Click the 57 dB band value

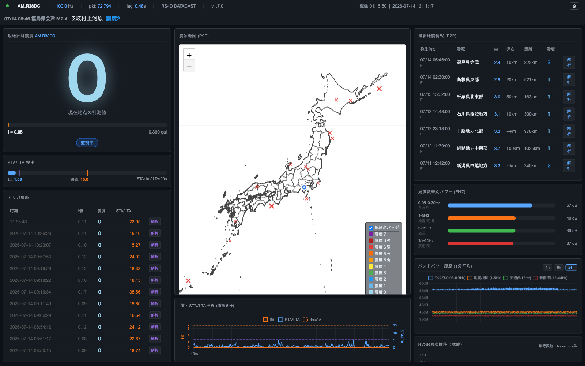point(572,205)
